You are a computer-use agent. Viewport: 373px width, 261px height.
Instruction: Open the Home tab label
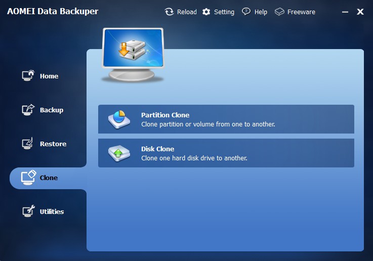tap(49, 76)
